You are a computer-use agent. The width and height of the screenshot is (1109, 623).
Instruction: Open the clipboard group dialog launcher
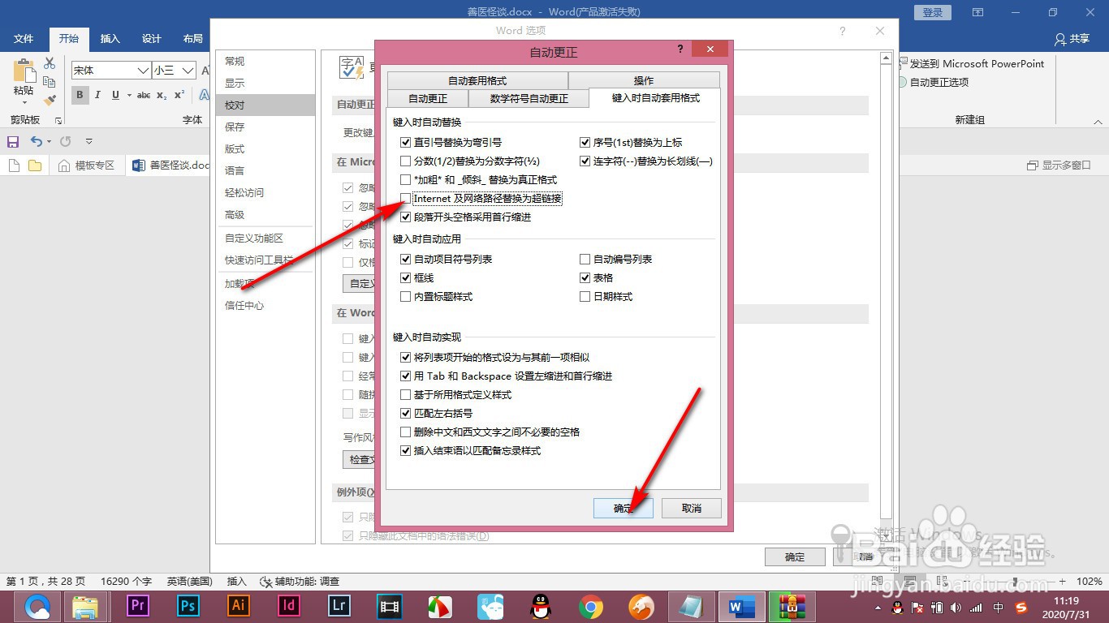pos(58,121)
